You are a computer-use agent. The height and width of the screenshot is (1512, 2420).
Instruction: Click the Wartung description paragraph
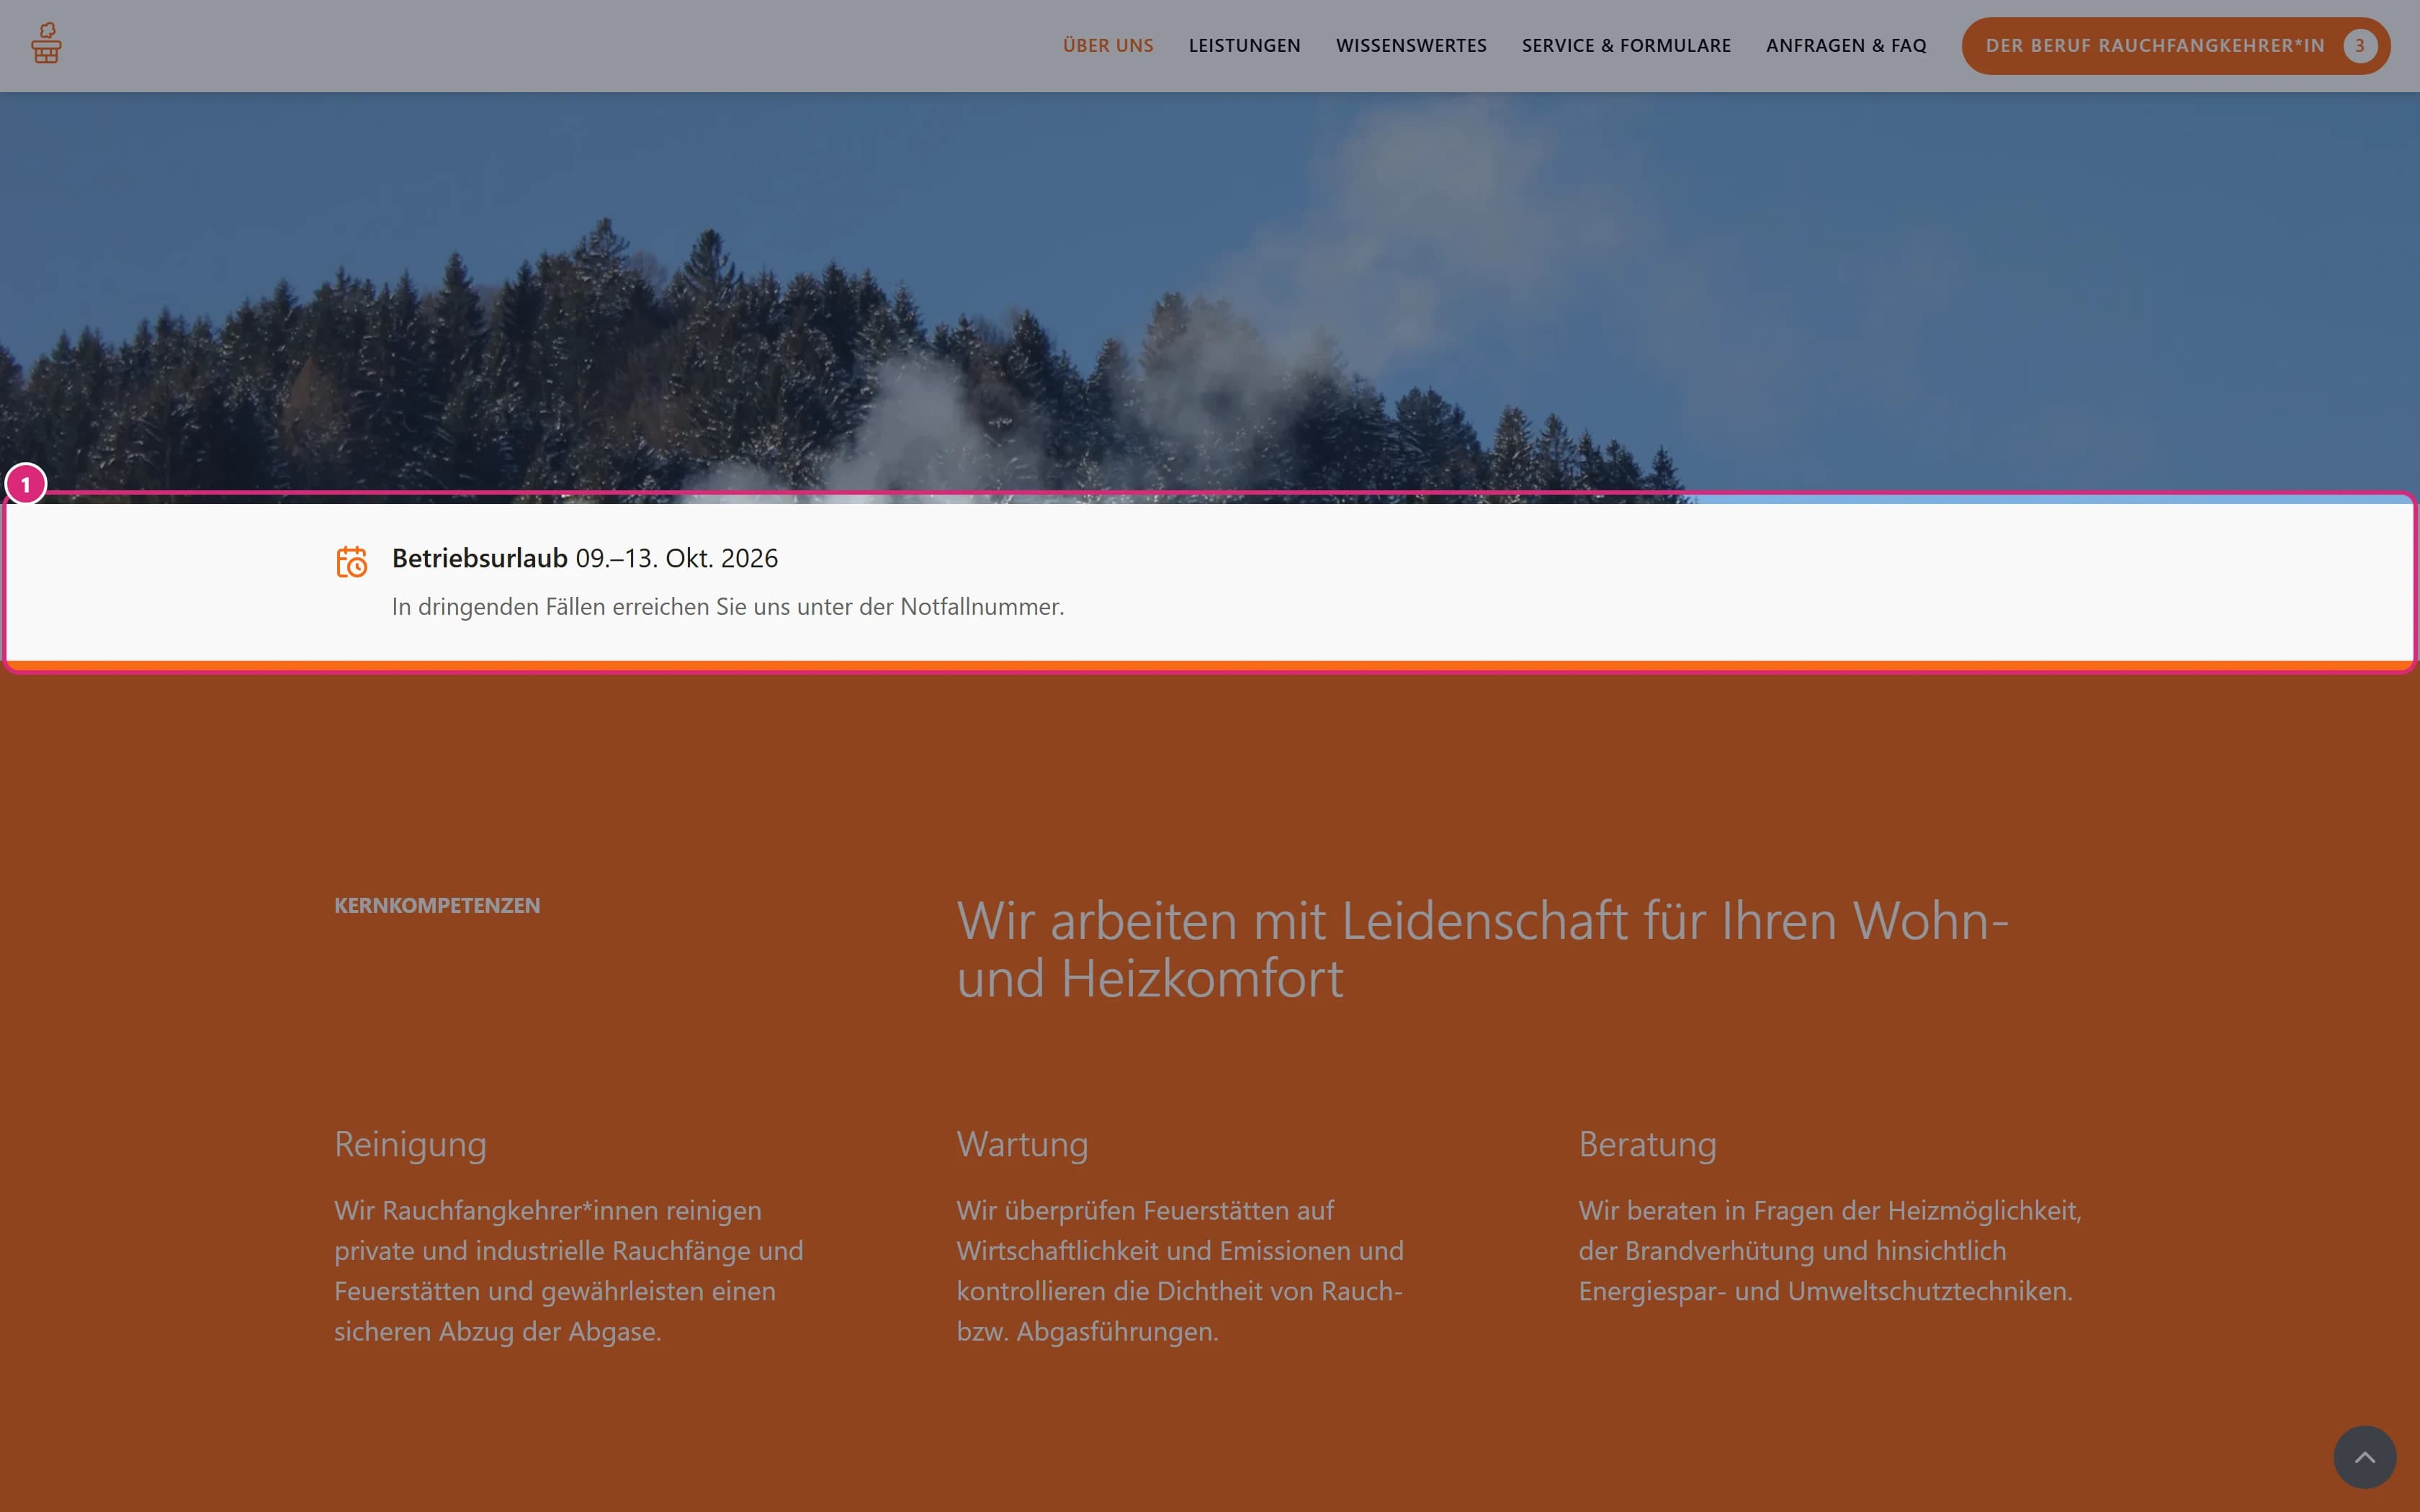pos(1180,1271)
